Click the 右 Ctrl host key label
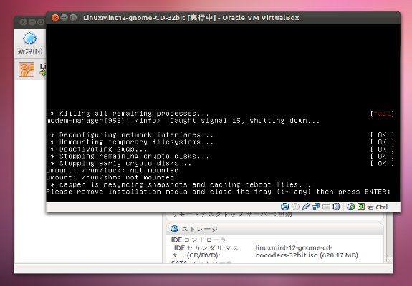The height and width of the screenshot is (286, 412). click(x=378, y=207)
